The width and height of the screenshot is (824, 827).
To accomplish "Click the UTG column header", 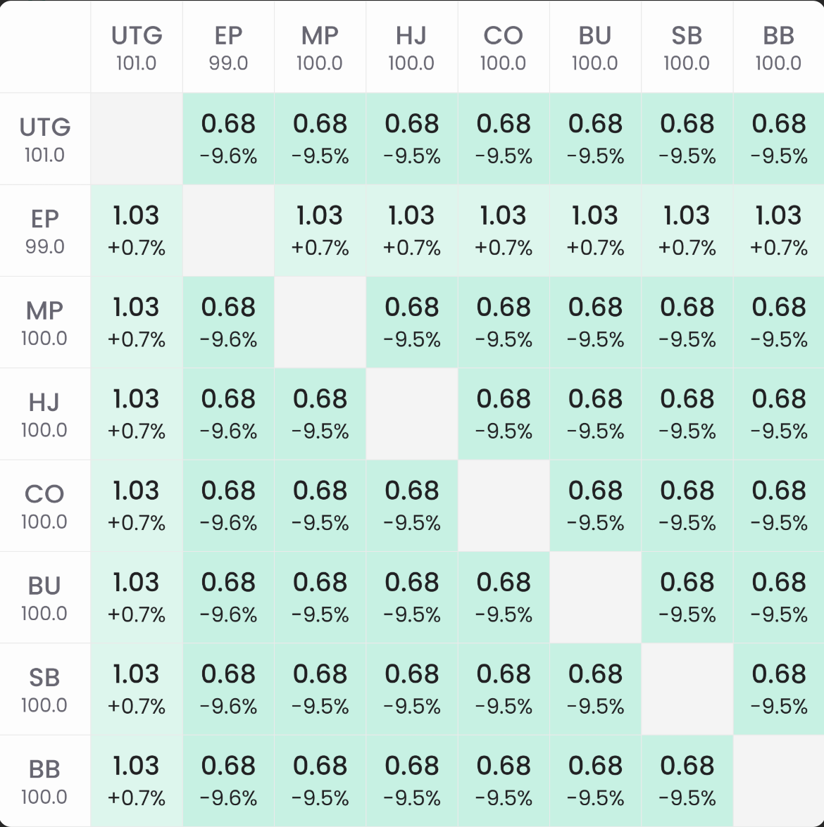I will (x=137, y=47).
